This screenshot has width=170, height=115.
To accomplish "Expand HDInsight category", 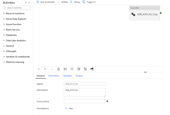I will (4, 51).
